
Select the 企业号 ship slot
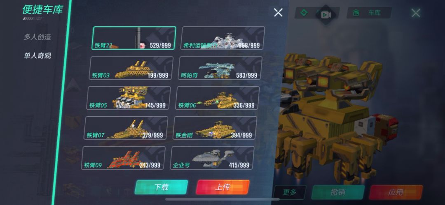click(x=212, y=158)
